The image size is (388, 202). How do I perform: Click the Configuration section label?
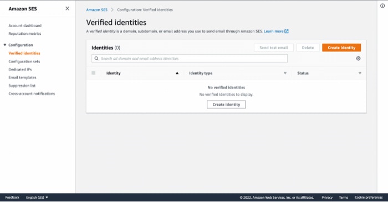coord(21,45)
